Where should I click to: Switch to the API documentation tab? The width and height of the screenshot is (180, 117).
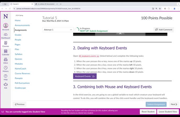point(46,4)
